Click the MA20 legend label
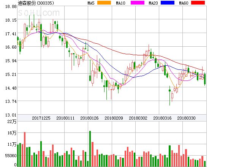This screenshot has width=228, height=167. click(153, 3)
